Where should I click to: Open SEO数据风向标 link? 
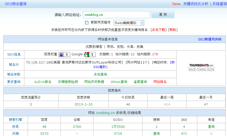(210, 39)
